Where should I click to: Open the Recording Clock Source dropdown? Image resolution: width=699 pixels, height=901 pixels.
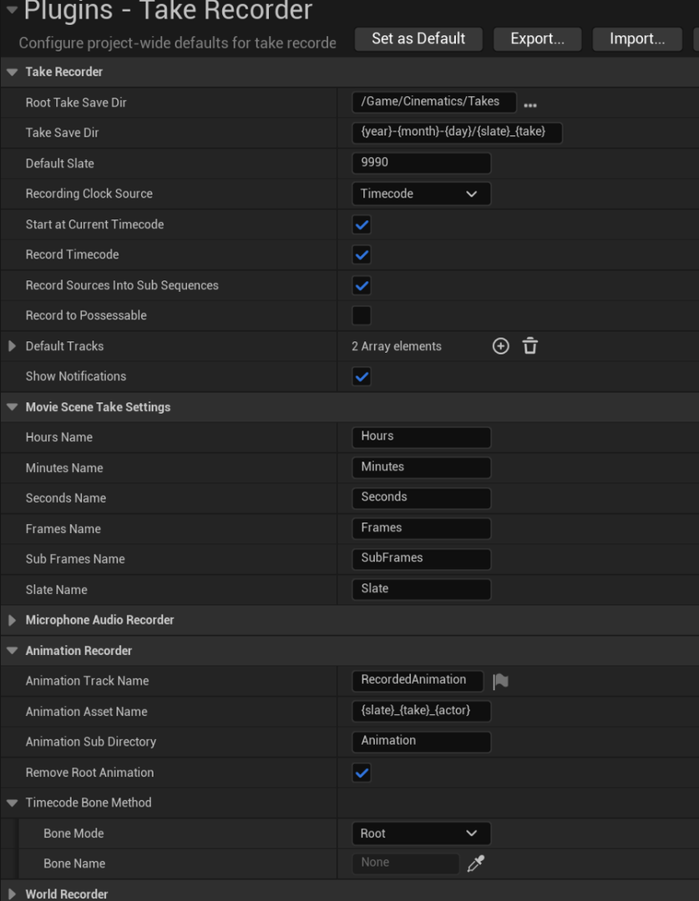pos(421,193)
